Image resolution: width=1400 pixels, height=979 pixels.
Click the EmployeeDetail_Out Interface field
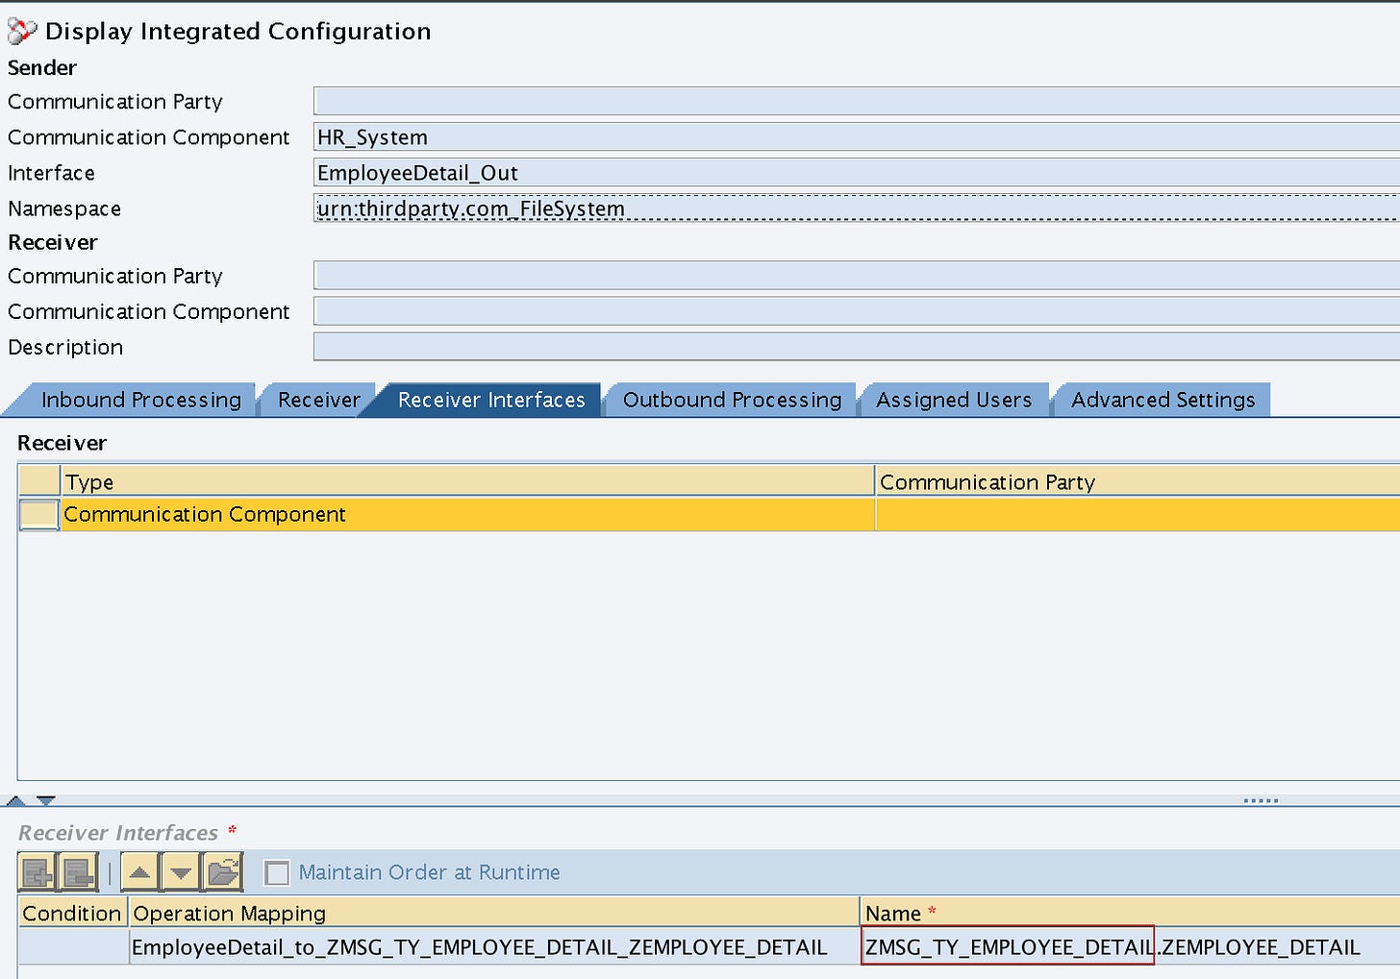857,172
